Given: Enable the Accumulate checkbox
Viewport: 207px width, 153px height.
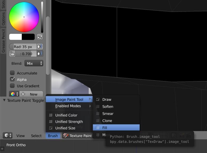Looking at the screenshot, I should [12, 73].
